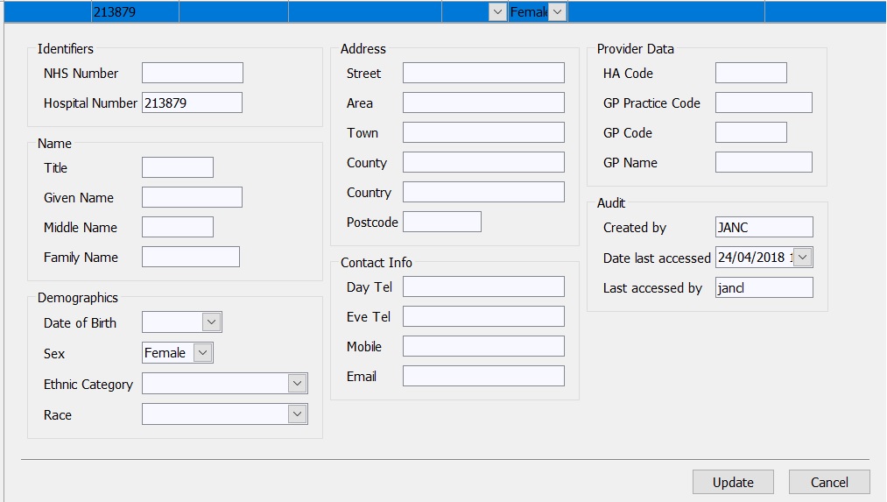The height and width of the screenshot is (502, 887).
Task: Click the HA Code input box
Action: pos(750,73)
